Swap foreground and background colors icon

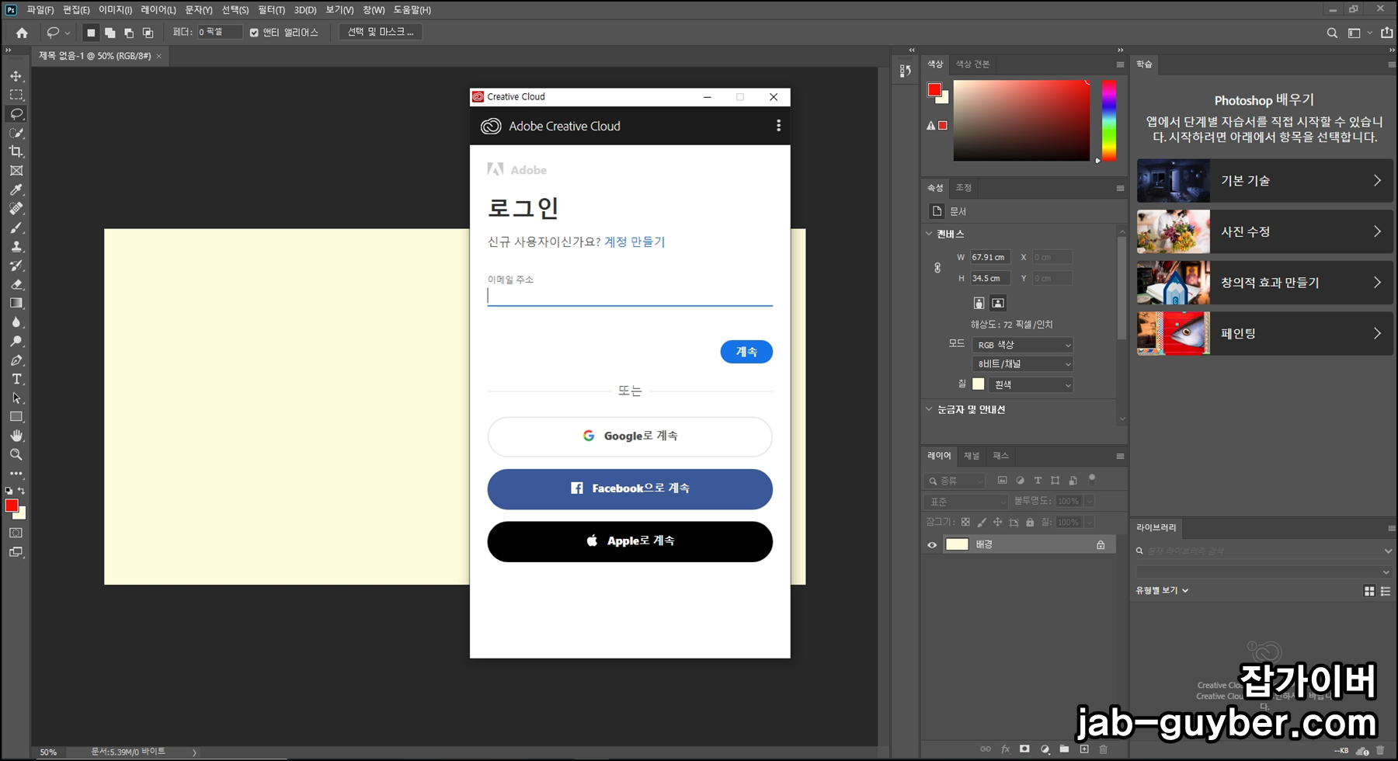click(22, 491)
